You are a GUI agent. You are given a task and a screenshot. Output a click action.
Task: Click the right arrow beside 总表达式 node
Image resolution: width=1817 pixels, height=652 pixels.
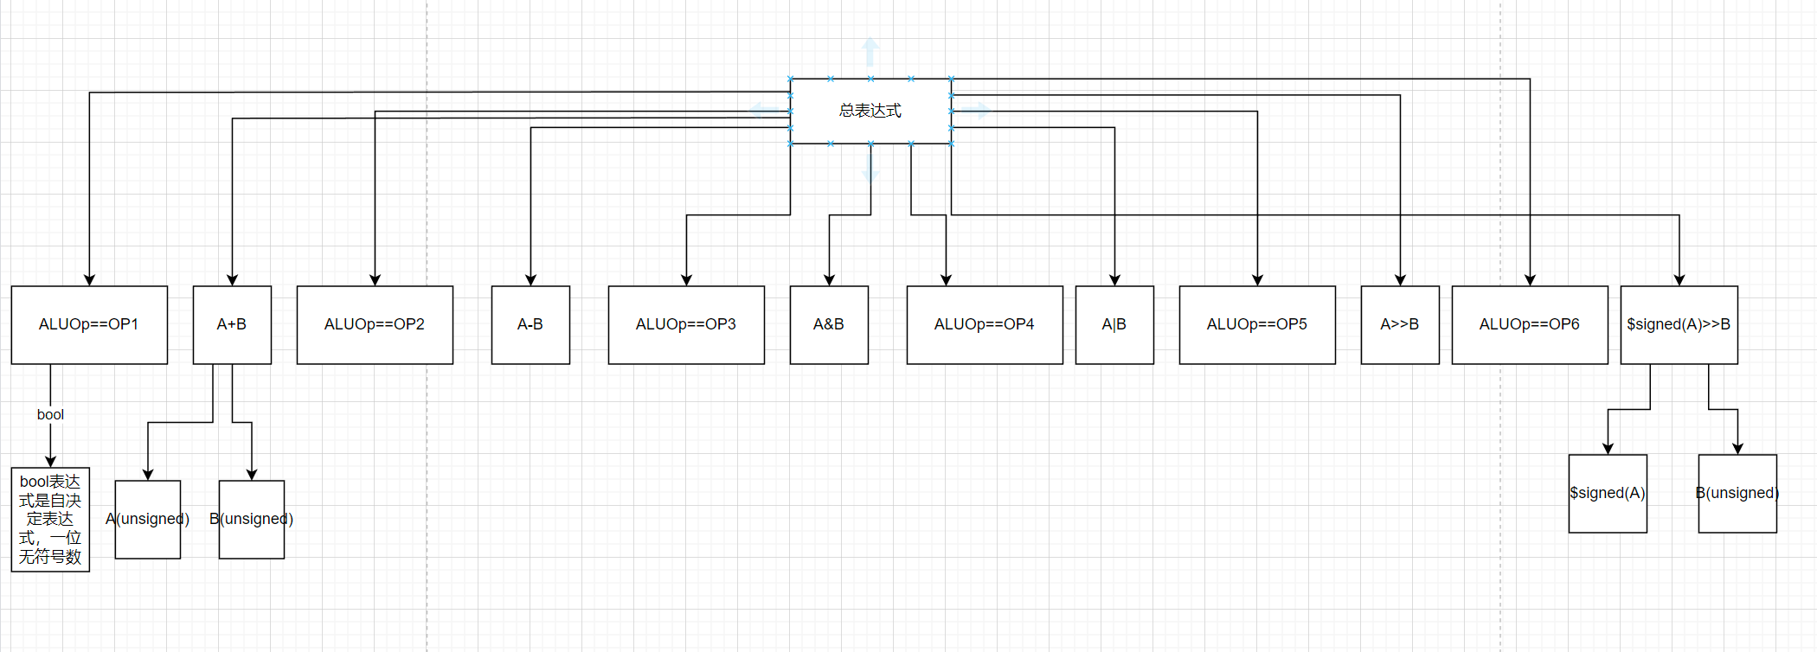[x=976, y=111]
